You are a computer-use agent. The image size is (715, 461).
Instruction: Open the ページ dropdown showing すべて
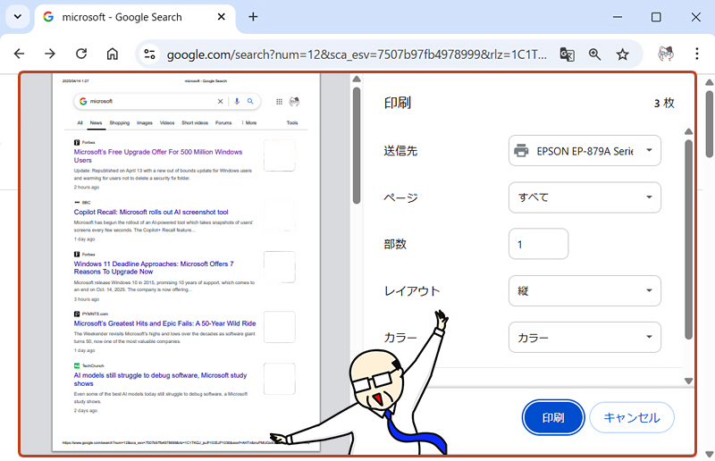(x=585, y=197)
